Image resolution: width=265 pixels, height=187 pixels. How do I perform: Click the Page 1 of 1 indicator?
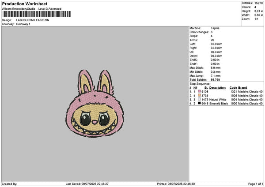point(256,184)
